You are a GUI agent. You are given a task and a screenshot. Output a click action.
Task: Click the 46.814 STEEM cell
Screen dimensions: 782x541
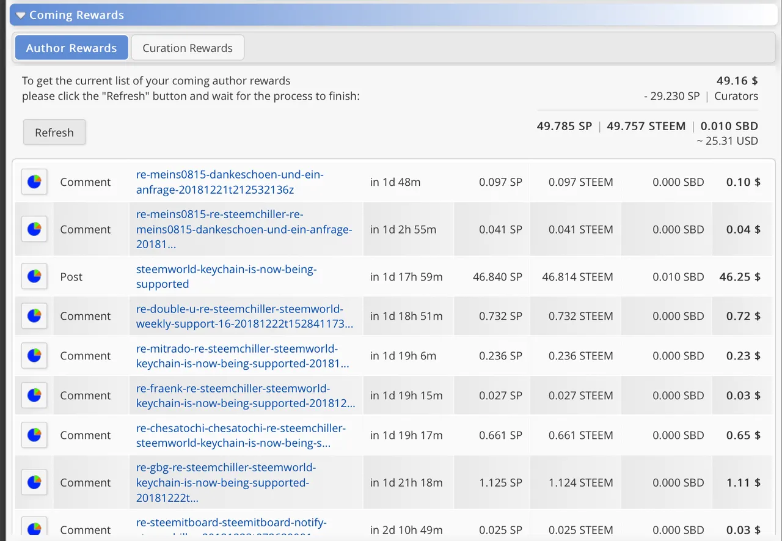(577, 277)
